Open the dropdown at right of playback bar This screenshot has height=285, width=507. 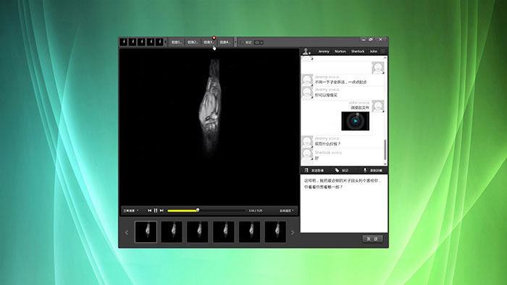click(287, 210)
